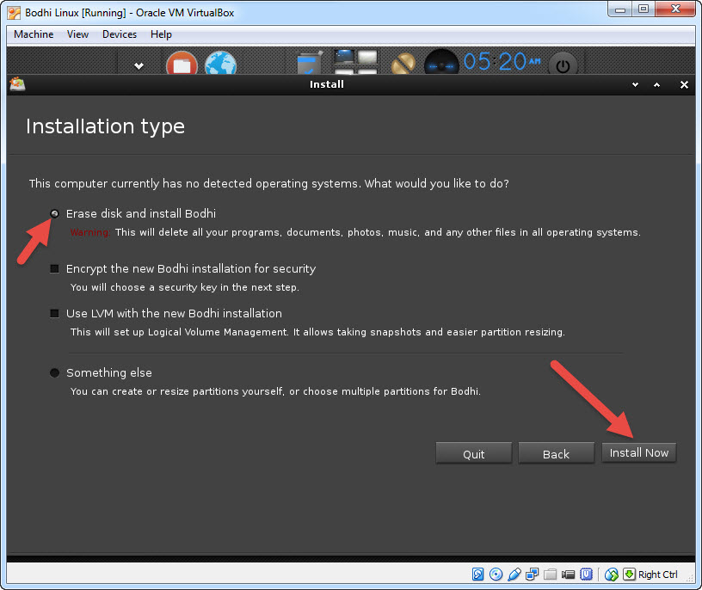Viewport: 702px width, 590px height.
Task: Close the VirtualBox window
Action: coord(676,9)
